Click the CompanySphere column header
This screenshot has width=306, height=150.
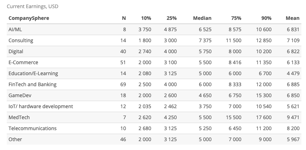29,18
